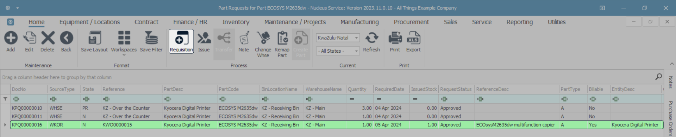Open the Reporting tab
The image size is (676, 137).
520,22
